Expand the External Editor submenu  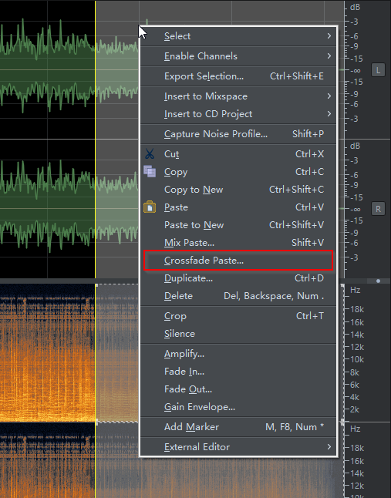pos(238,447)
